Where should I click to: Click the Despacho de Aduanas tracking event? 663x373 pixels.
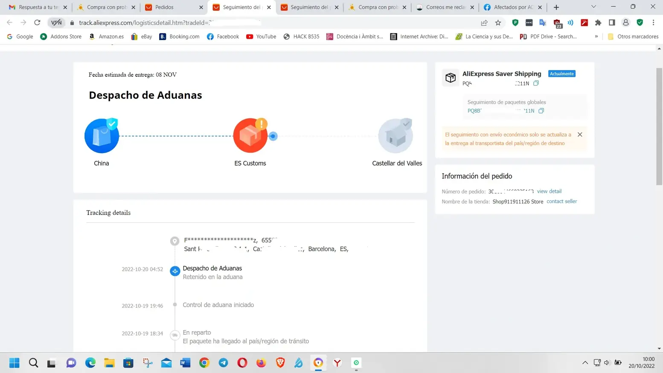coord(212,268)
